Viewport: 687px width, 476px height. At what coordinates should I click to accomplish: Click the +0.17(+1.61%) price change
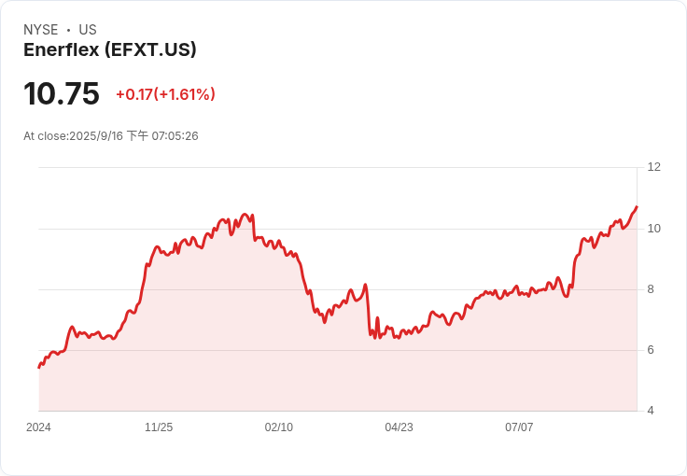click(x=165, y=94)
